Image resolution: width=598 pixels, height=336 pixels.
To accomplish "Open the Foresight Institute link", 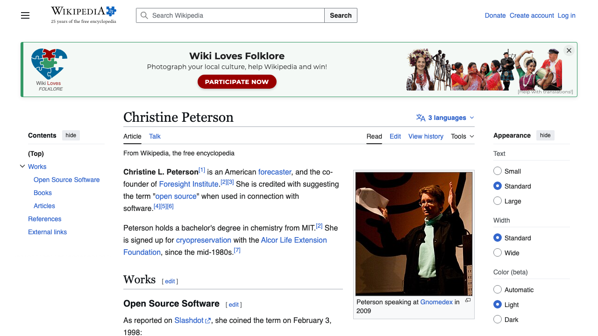I will click(189, 184).
